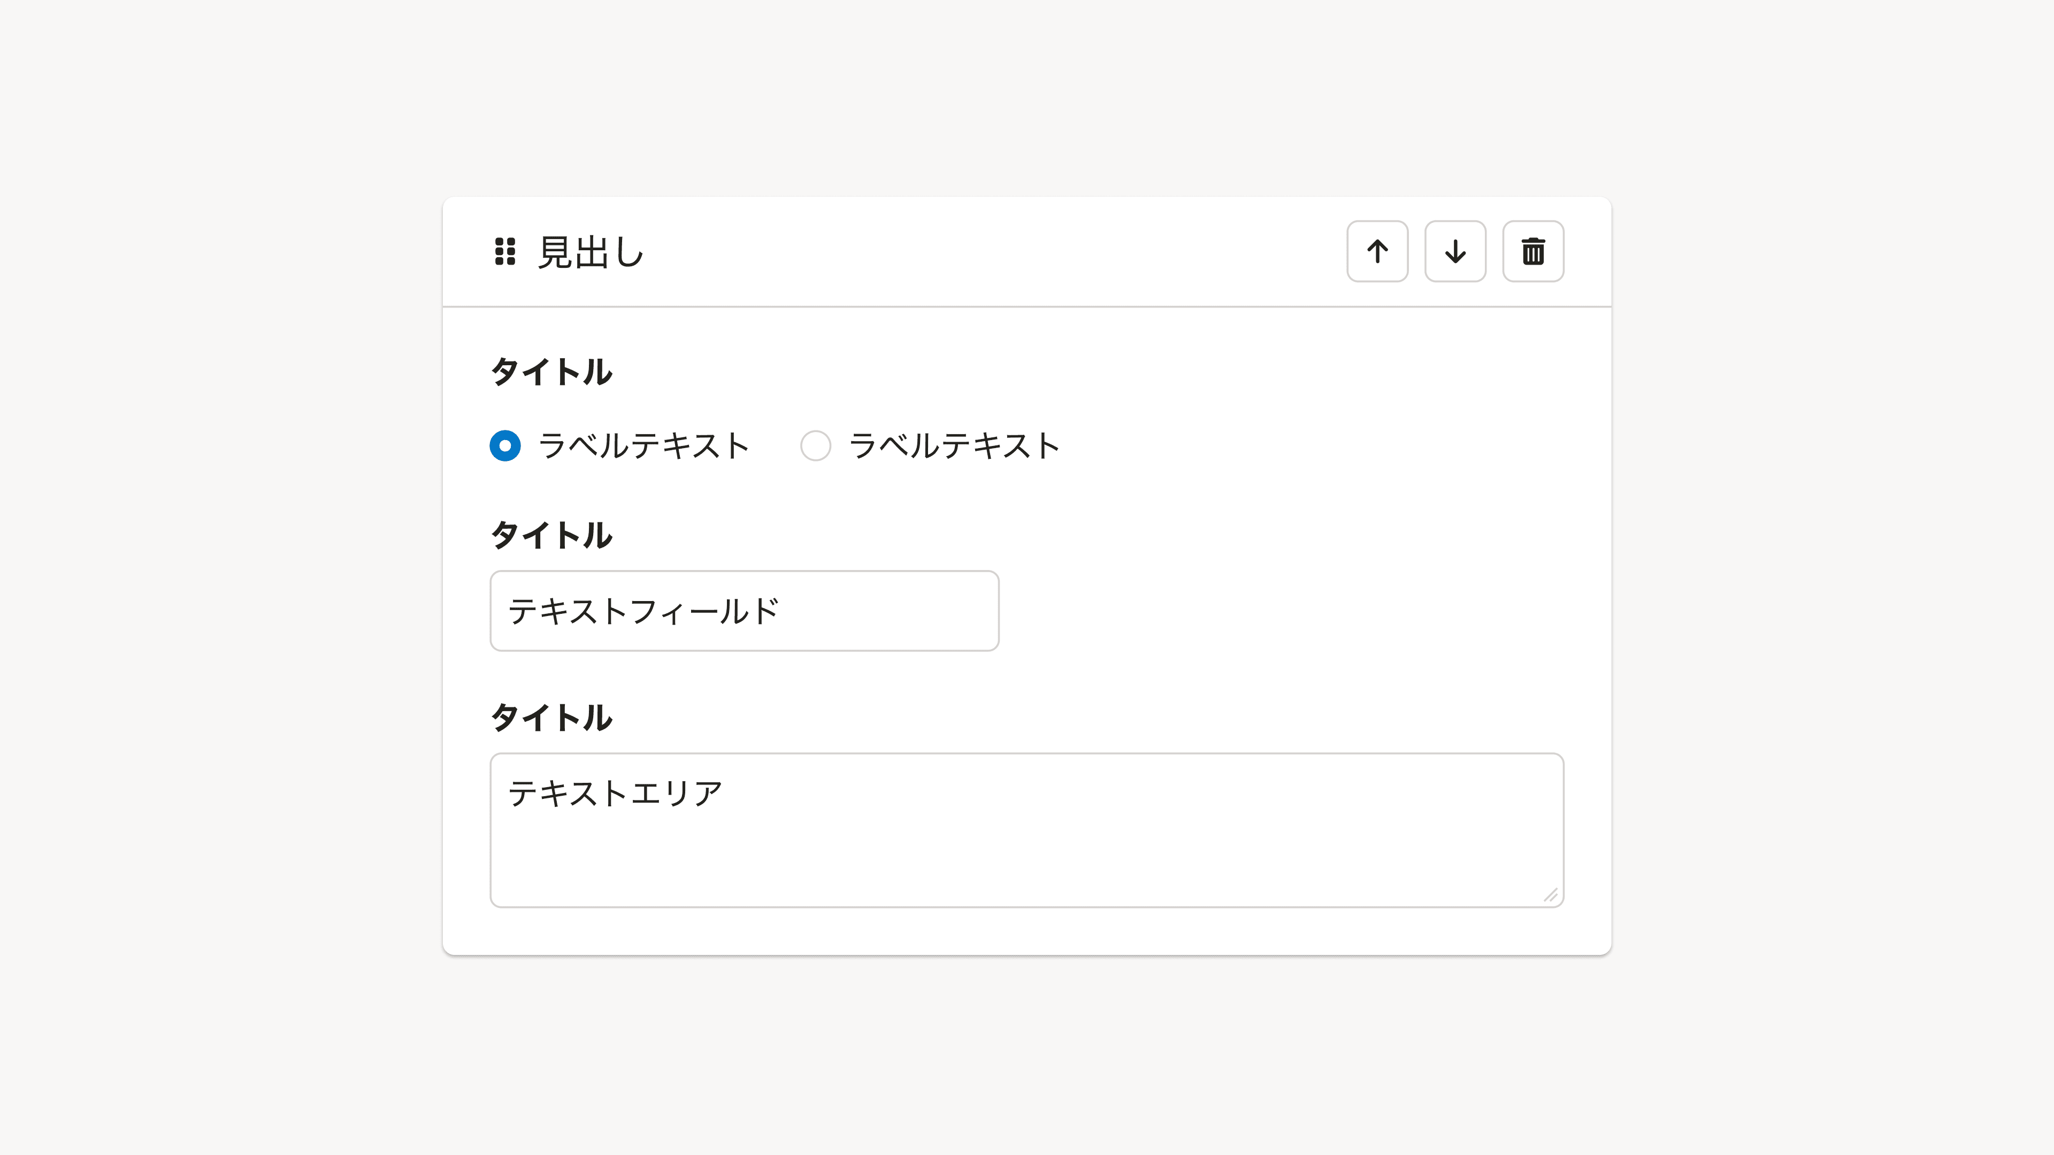Click the first ラベルテキスト radio label
This screenshot has width=2054, height=1155.
(643, 445)
